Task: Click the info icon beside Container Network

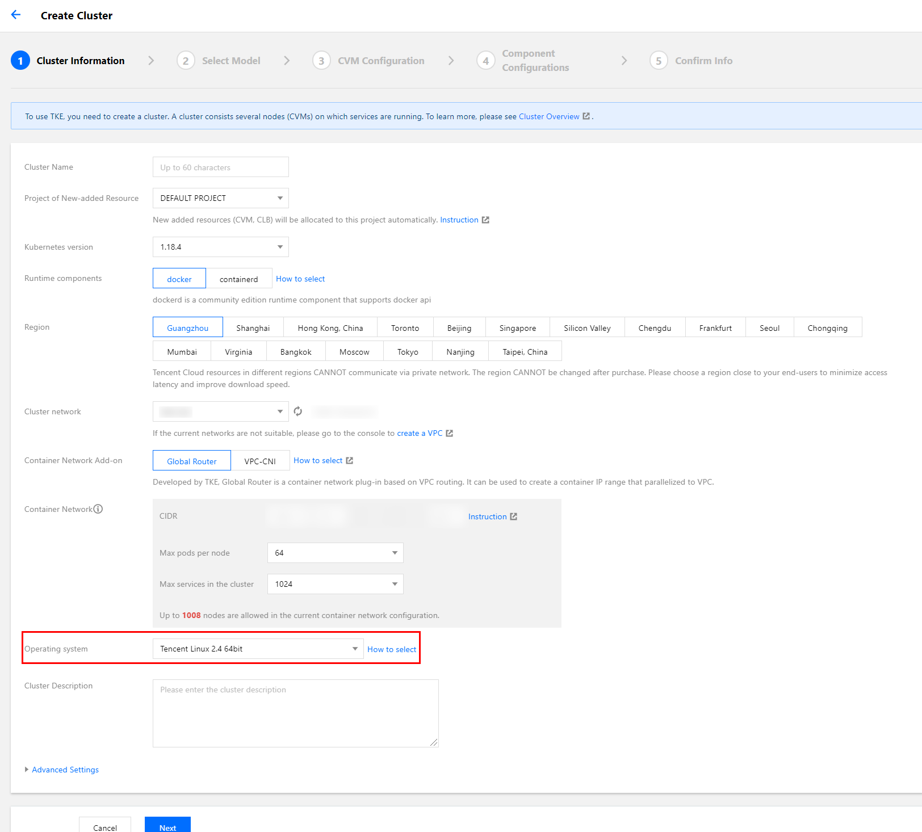Action: point(98,509)
